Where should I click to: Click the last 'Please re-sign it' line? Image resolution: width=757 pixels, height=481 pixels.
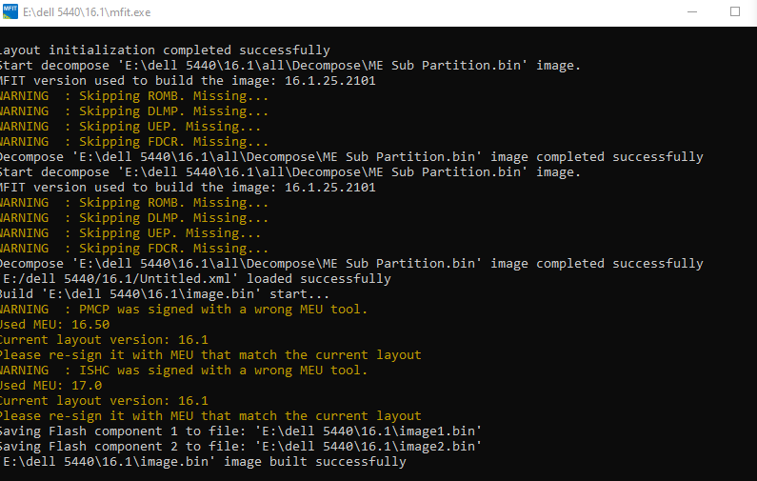click(x=209, y=415)
